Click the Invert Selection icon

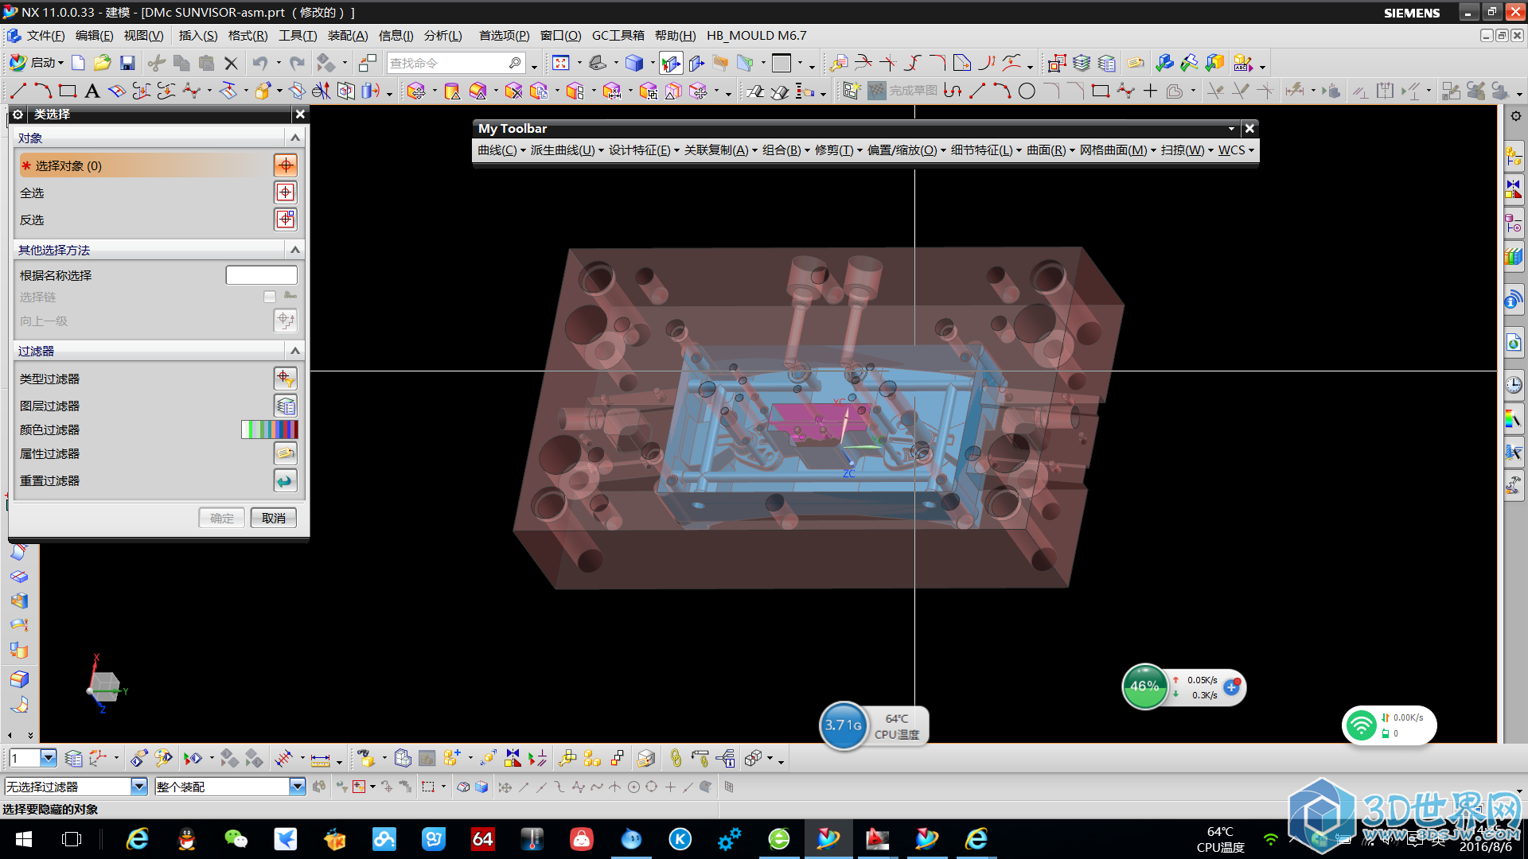click(285, 220)
